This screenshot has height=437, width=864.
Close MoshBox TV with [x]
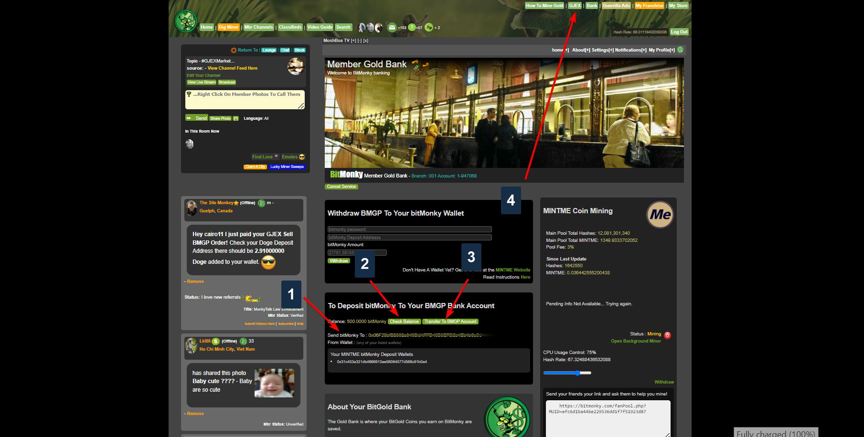[x=366, y=41]
